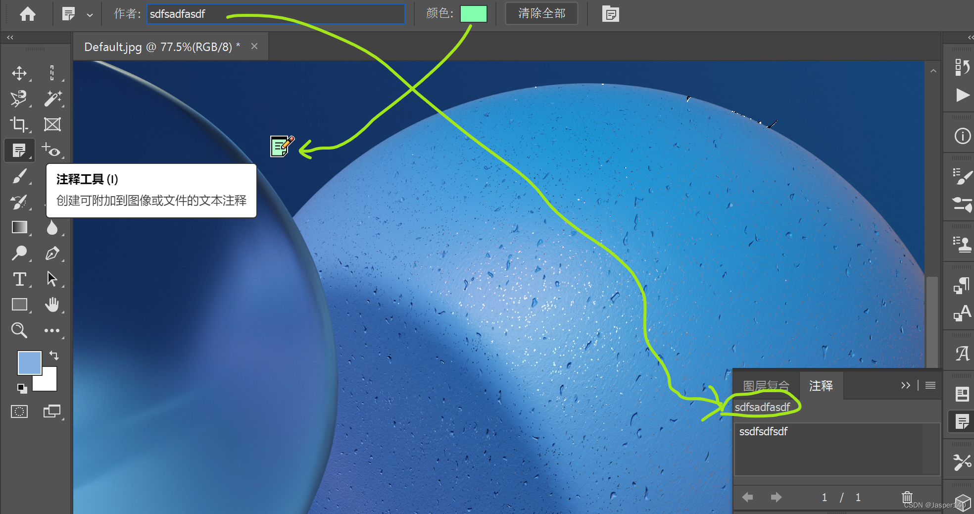Image resolution: width=974 pixels, height=514 pixels.
Task: Switch to the 图层复合 tab
Action: (x=766, y=386)
